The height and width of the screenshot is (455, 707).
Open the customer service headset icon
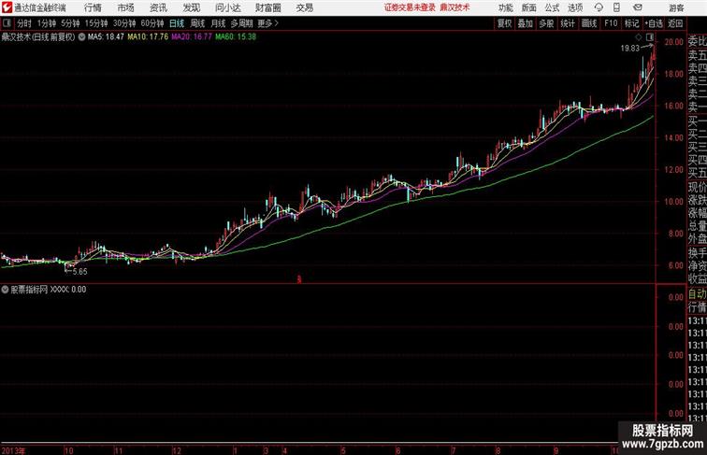599,7
